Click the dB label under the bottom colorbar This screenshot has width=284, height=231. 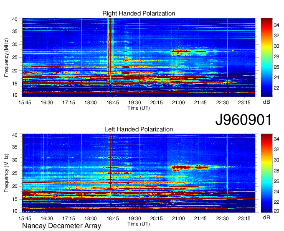point(266,218)
